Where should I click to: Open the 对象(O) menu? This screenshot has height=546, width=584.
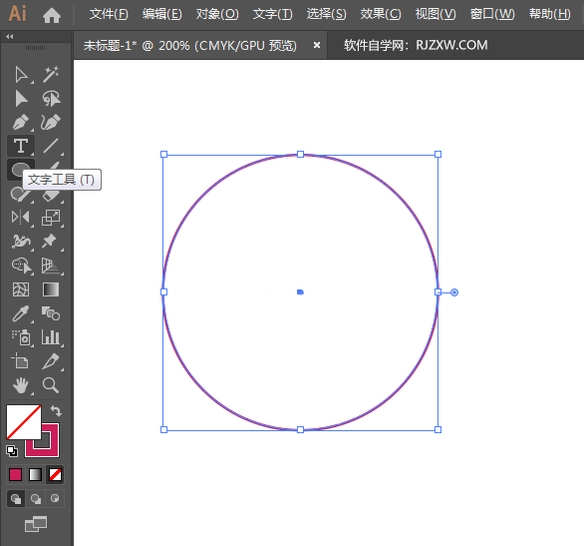(x=217, y=14)
